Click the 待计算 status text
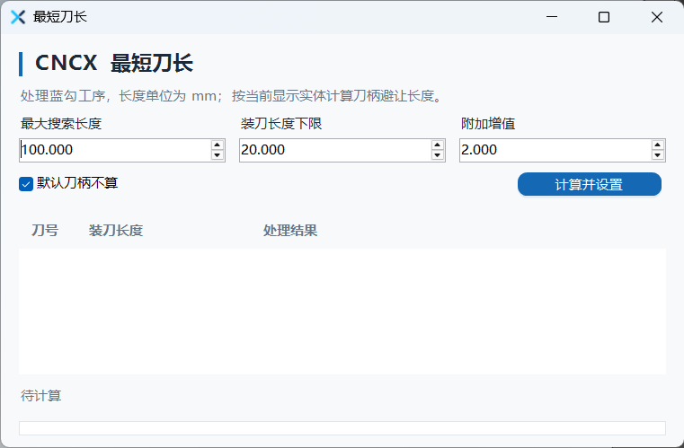 [41, 396]
